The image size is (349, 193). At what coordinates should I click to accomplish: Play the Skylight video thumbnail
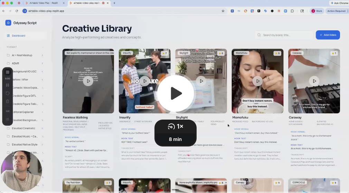tap(201, 81)
